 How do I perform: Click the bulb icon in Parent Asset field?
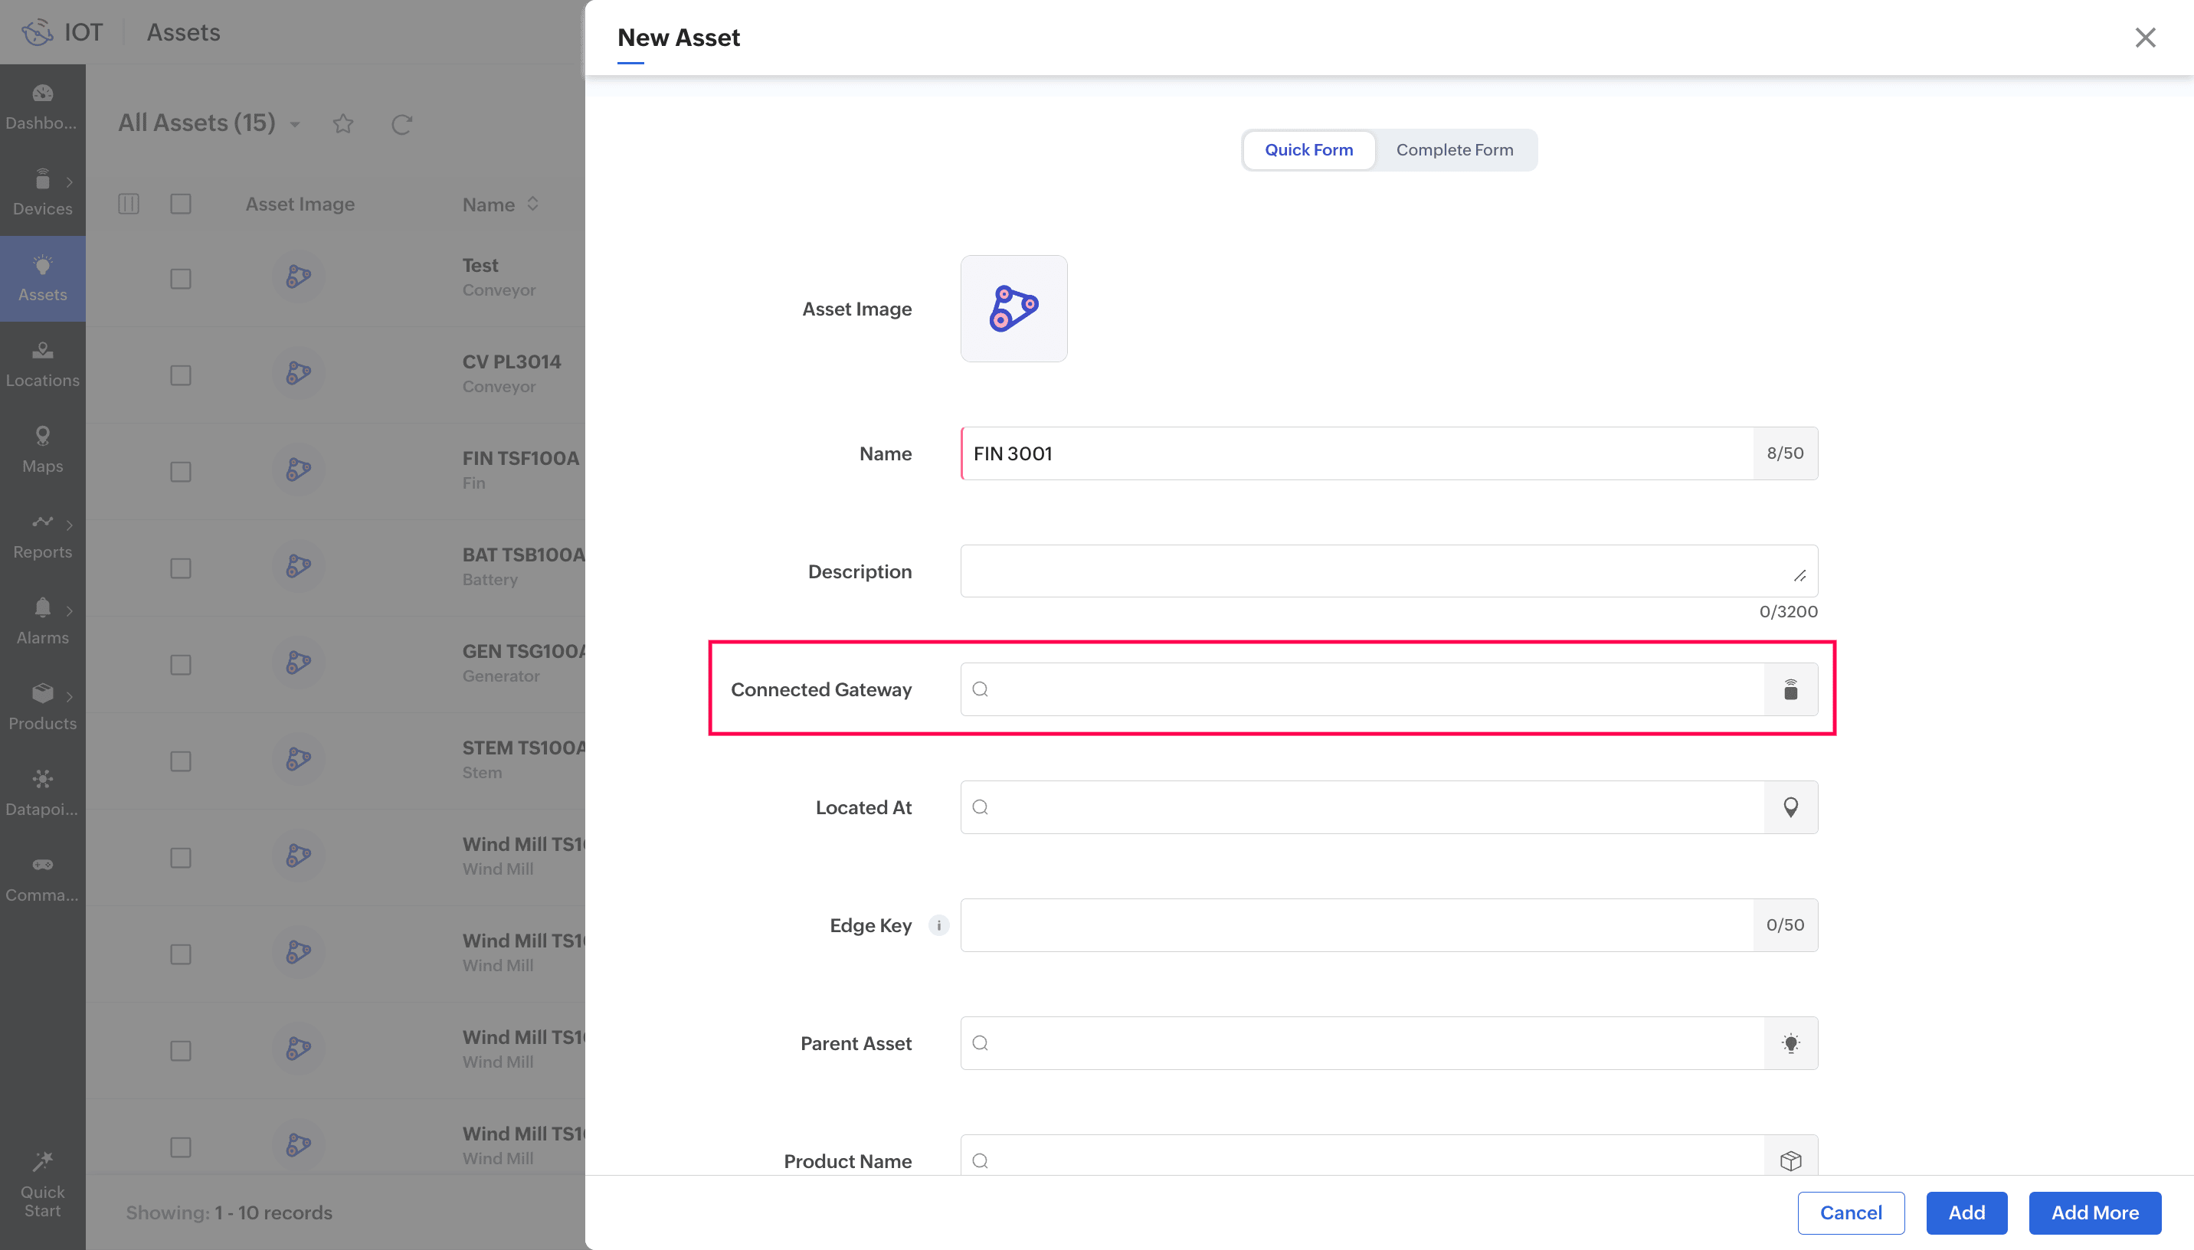[1790, 1043]
